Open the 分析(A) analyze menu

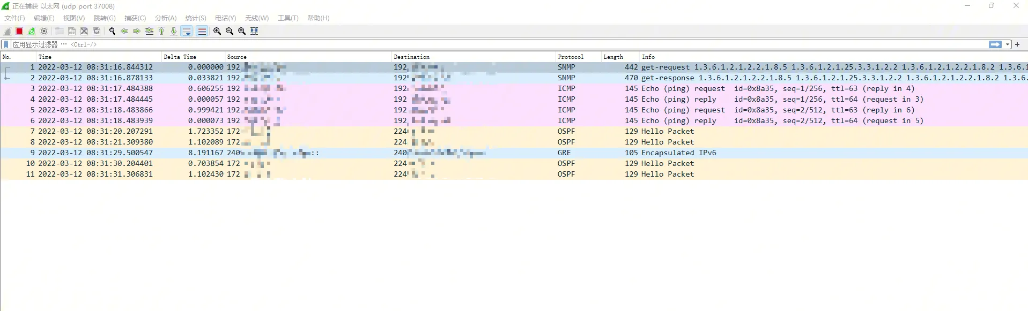[x=165, y=18]
